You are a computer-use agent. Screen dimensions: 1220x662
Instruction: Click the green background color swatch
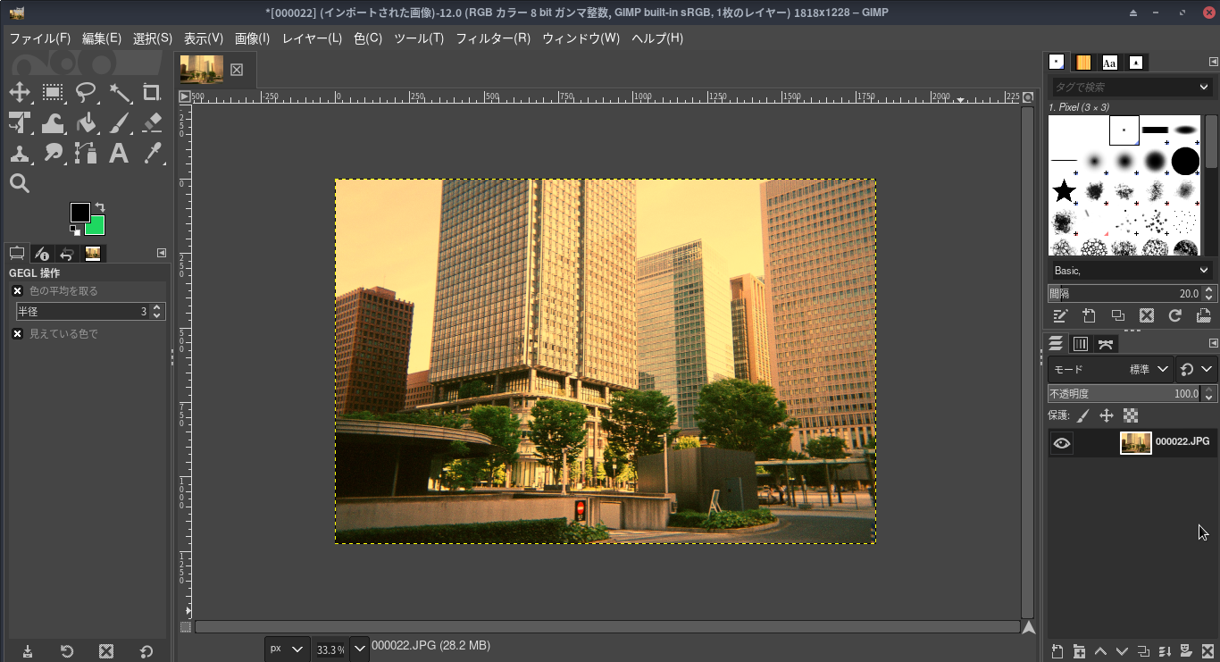pos(96,227)
